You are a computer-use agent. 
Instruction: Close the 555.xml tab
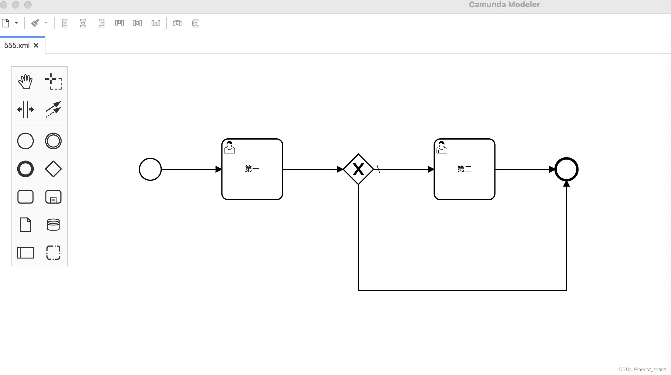tap(36, 45)
